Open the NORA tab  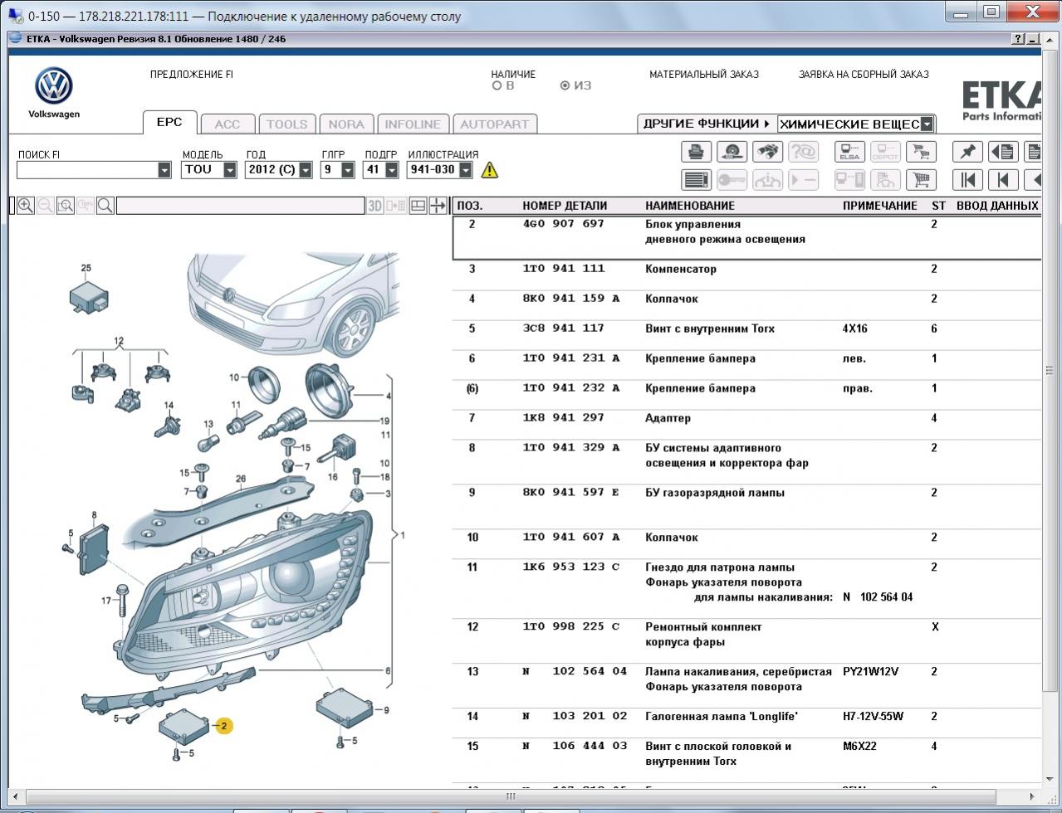click(x=346, y=124)
